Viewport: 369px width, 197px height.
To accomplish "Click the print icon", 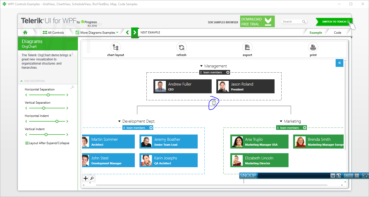I will [313, 47].
